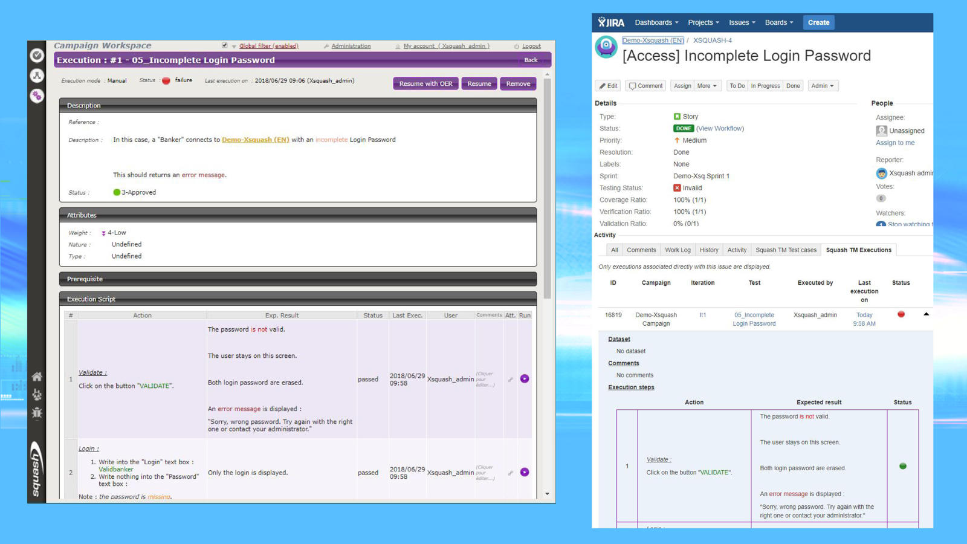Open the Projects dropdown menu
Viewport: 967px width, 544px height.
coord(703,22)
